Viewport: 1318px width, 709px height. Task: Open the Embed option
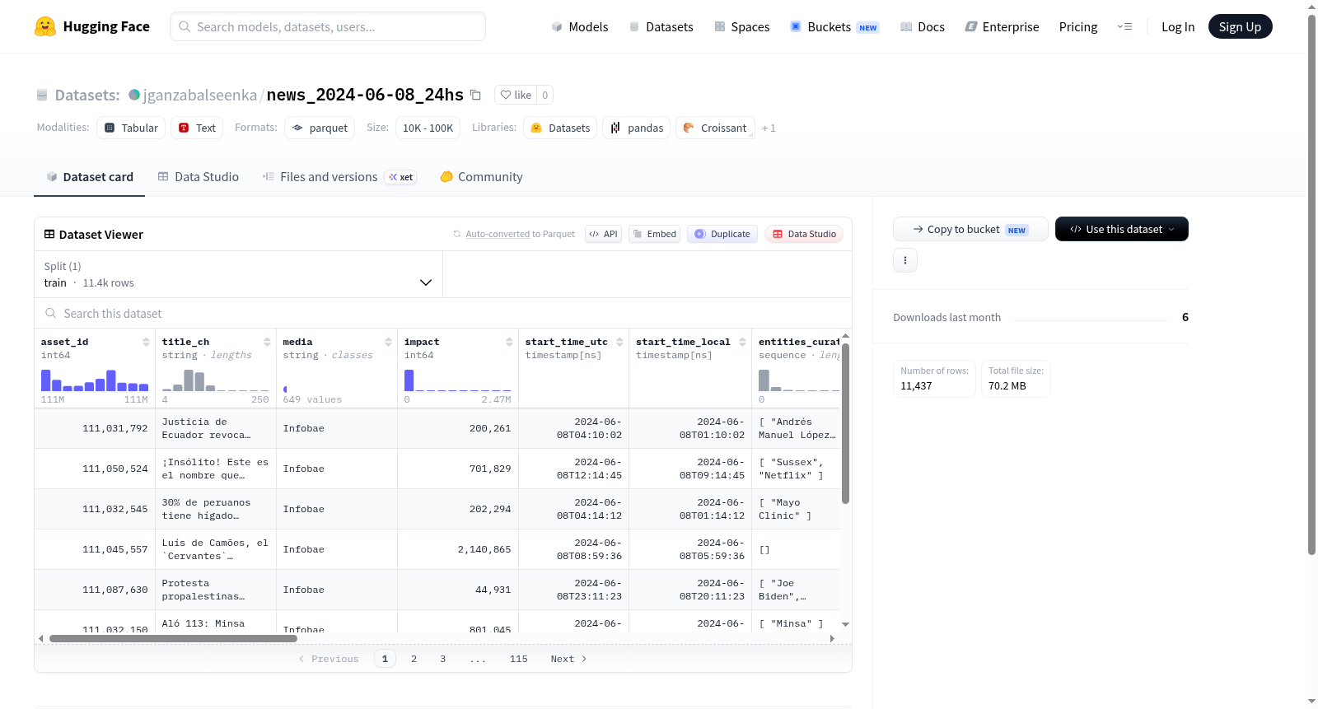click(655, 234)
